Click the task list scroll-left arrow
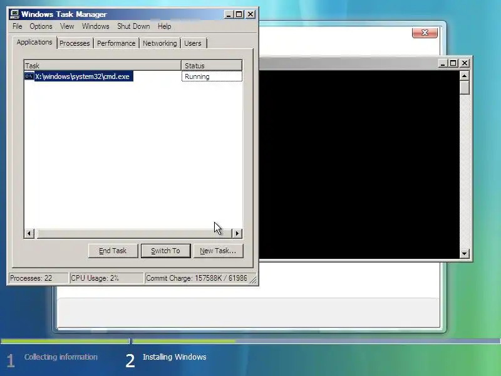Image resolution: width=501 pixels, height=376 pixels. 29,233
